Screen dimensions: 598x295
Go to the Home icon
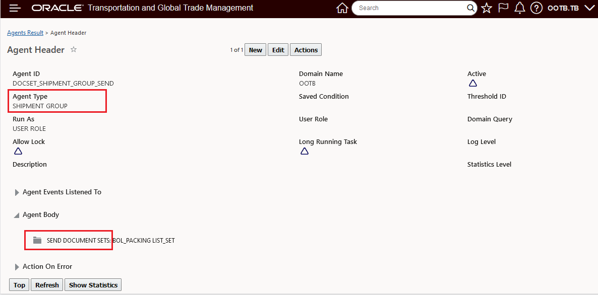click(342, 8)
